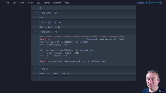
Task: Click the output value 6
Action: 40,8
